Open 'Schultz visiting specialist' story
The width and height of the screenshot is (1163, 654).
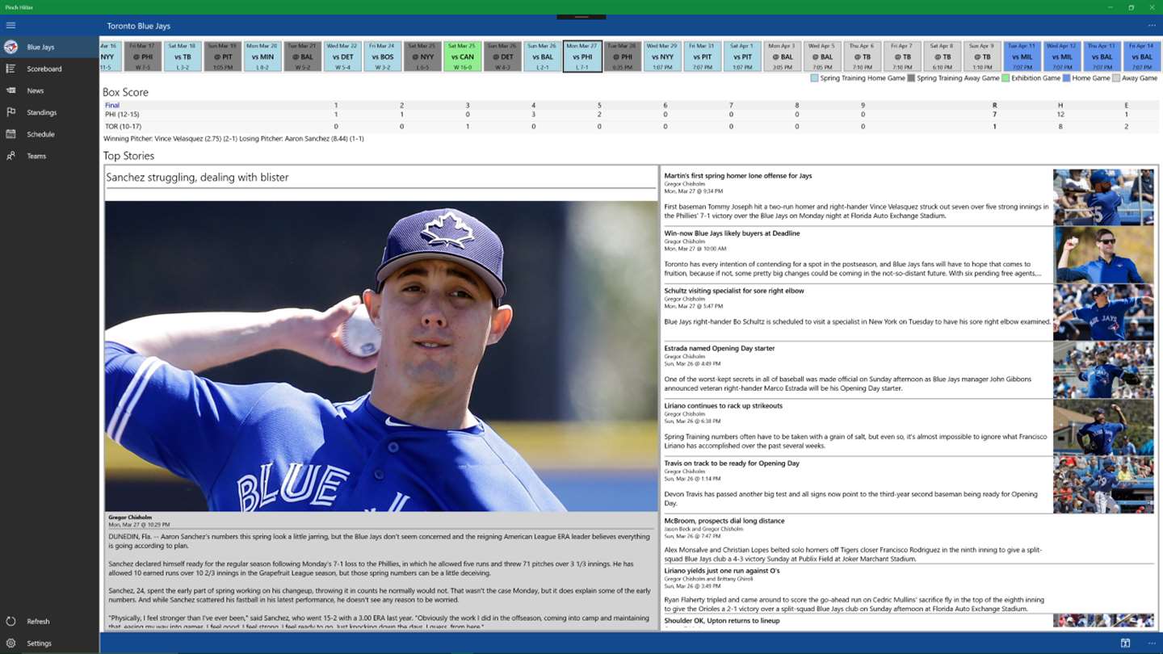point(734,291)
